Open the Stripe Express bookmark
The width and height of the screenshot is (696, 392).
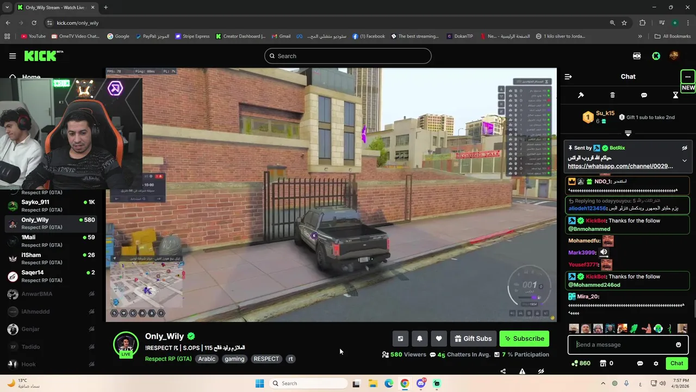191,36
